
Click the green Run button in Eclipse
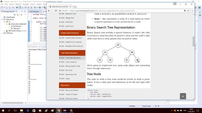click(40, 8)
